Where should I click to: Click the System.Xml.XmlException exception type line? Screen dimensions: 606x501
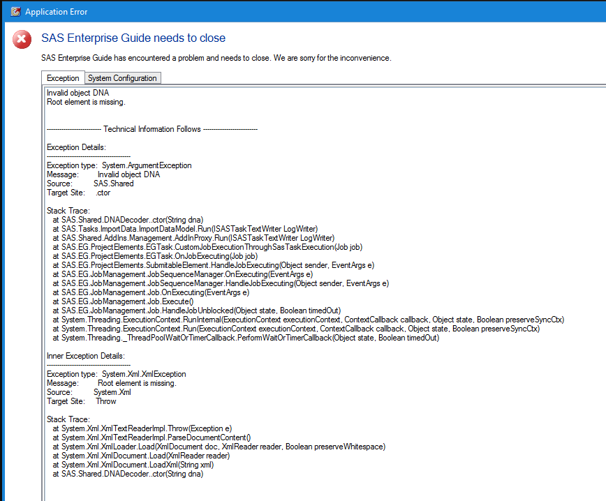pyautogui.click(x=117, y=374)
